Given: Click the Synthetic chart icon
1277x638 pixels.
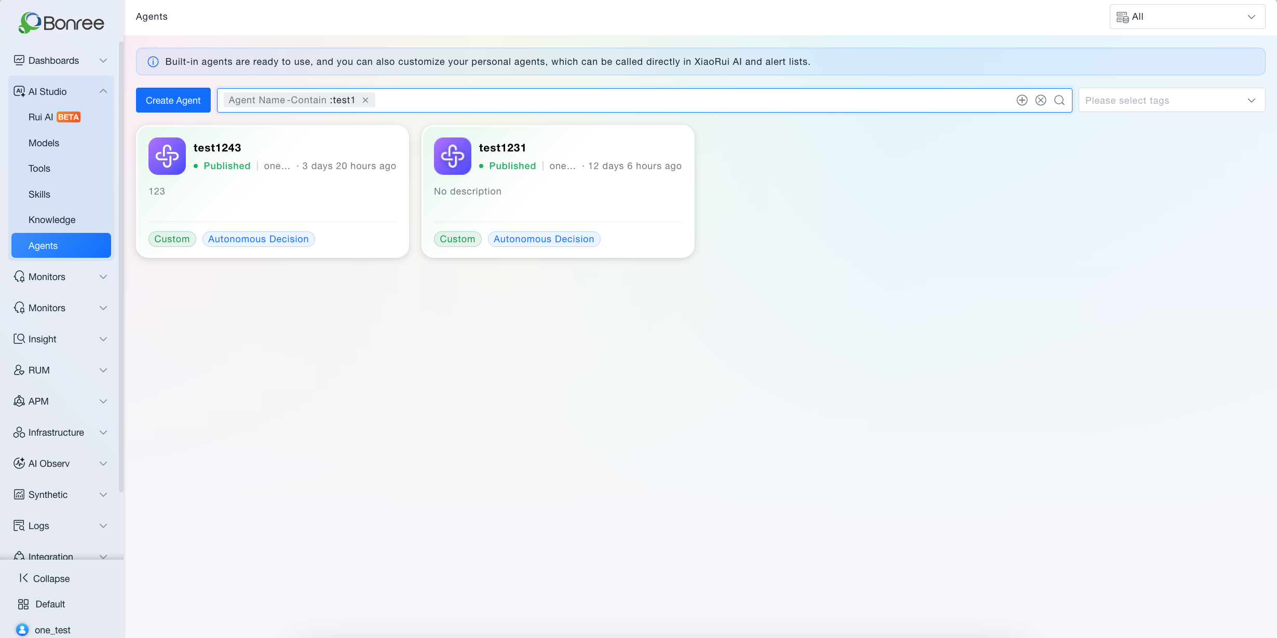Looking at the screenshot, I should pyautogui.click(x=19, y=494).
